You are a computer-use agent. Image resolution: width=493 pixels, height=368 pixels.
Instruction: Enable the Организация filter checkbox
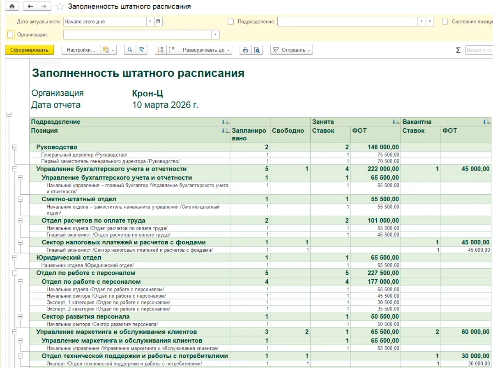point(10,34)
